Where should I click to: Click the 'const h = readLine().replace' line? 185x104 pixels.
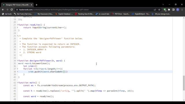[x=78, y=91]
